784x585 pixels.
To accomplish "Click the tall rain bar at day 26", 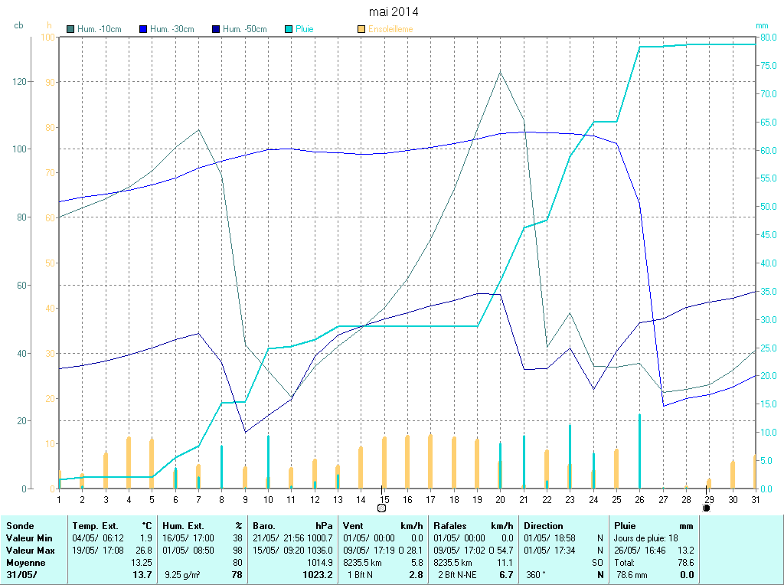I will click(x=639, y=452).
